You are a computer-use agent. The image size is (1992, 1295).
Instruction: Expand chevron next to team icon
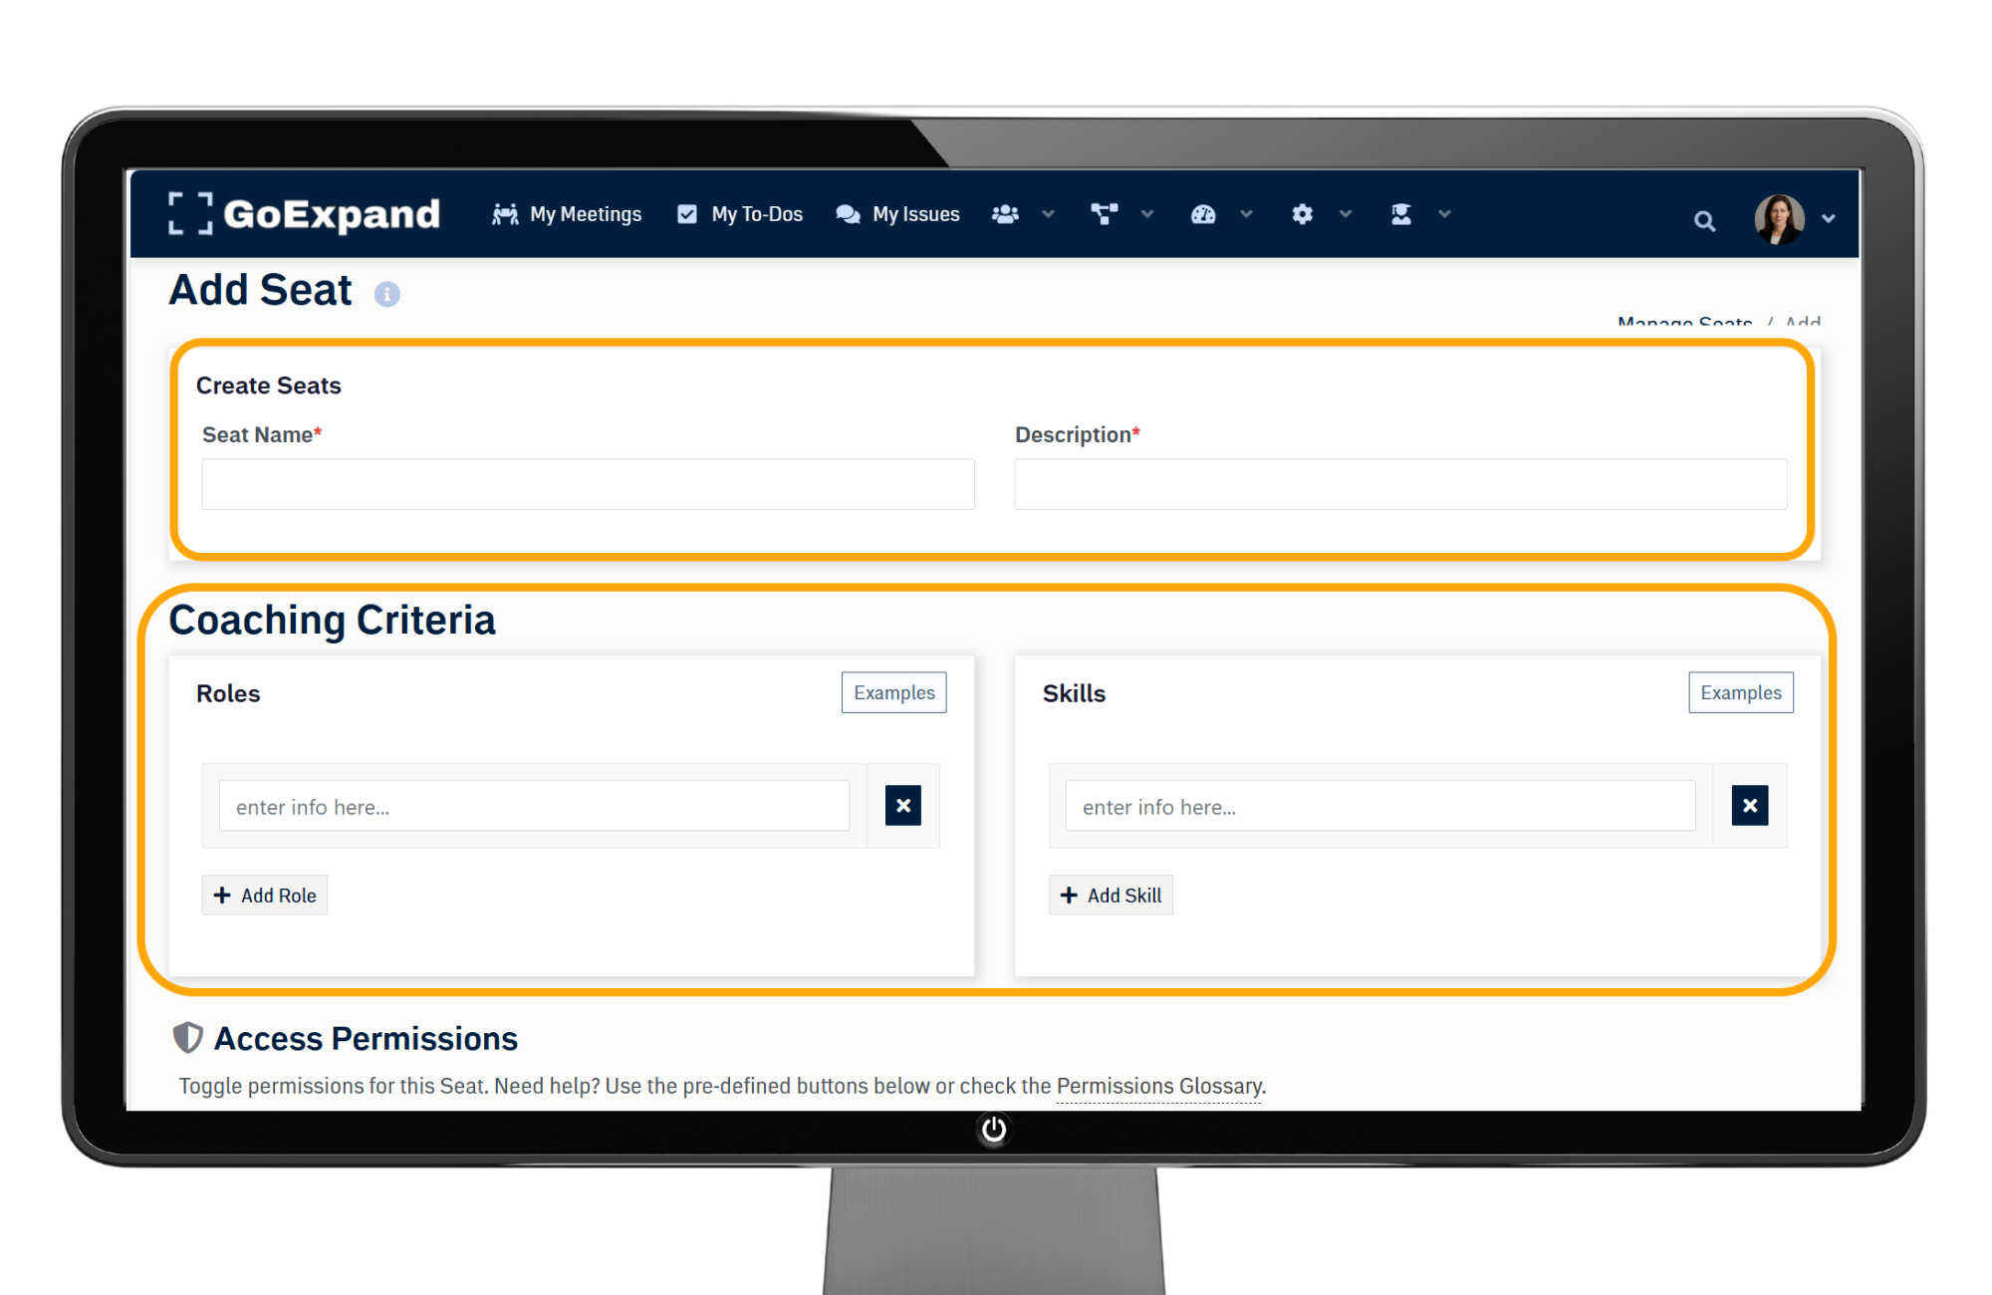coord(1048,214)
